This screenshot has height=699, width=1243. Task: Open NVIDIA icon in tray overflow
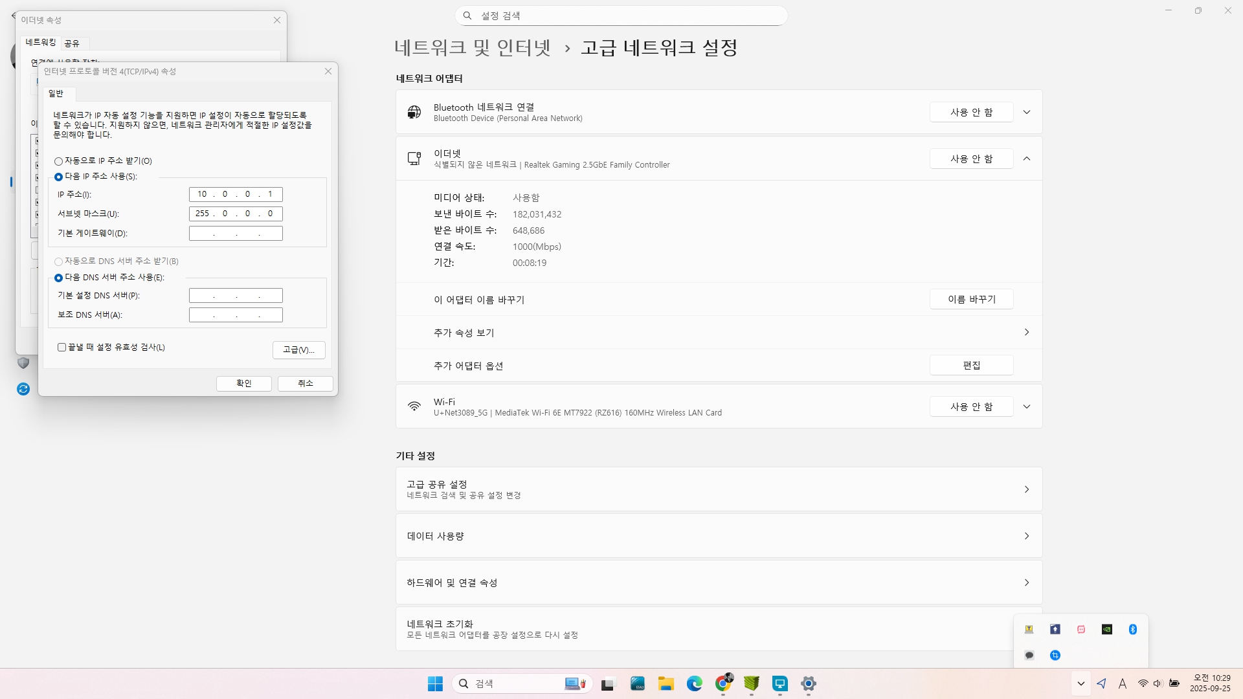click(x=1106, y=629)
